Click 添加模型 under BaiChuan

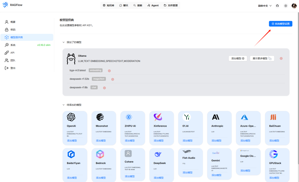pos(274,141)
